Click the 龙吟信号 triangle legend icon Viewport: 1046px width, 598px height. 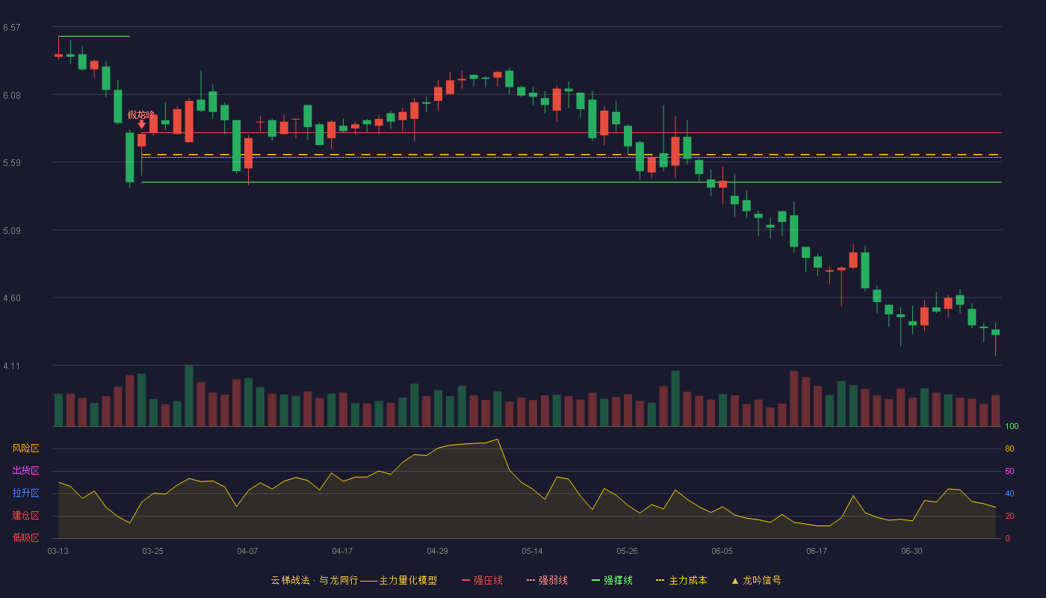coord(734,581)
